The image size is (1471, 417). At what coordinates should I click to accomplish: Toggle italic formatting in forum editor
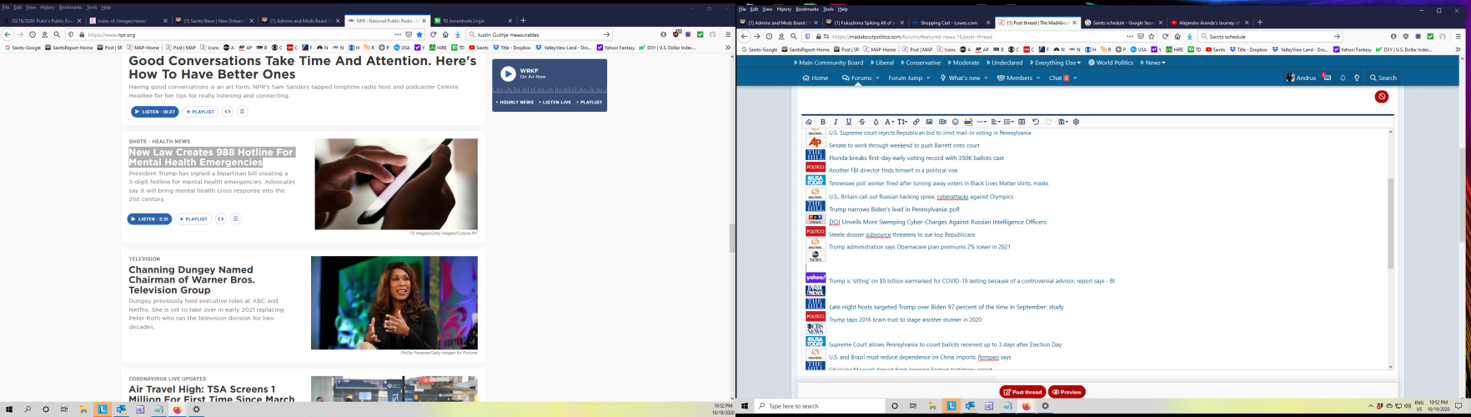point(836,122)
